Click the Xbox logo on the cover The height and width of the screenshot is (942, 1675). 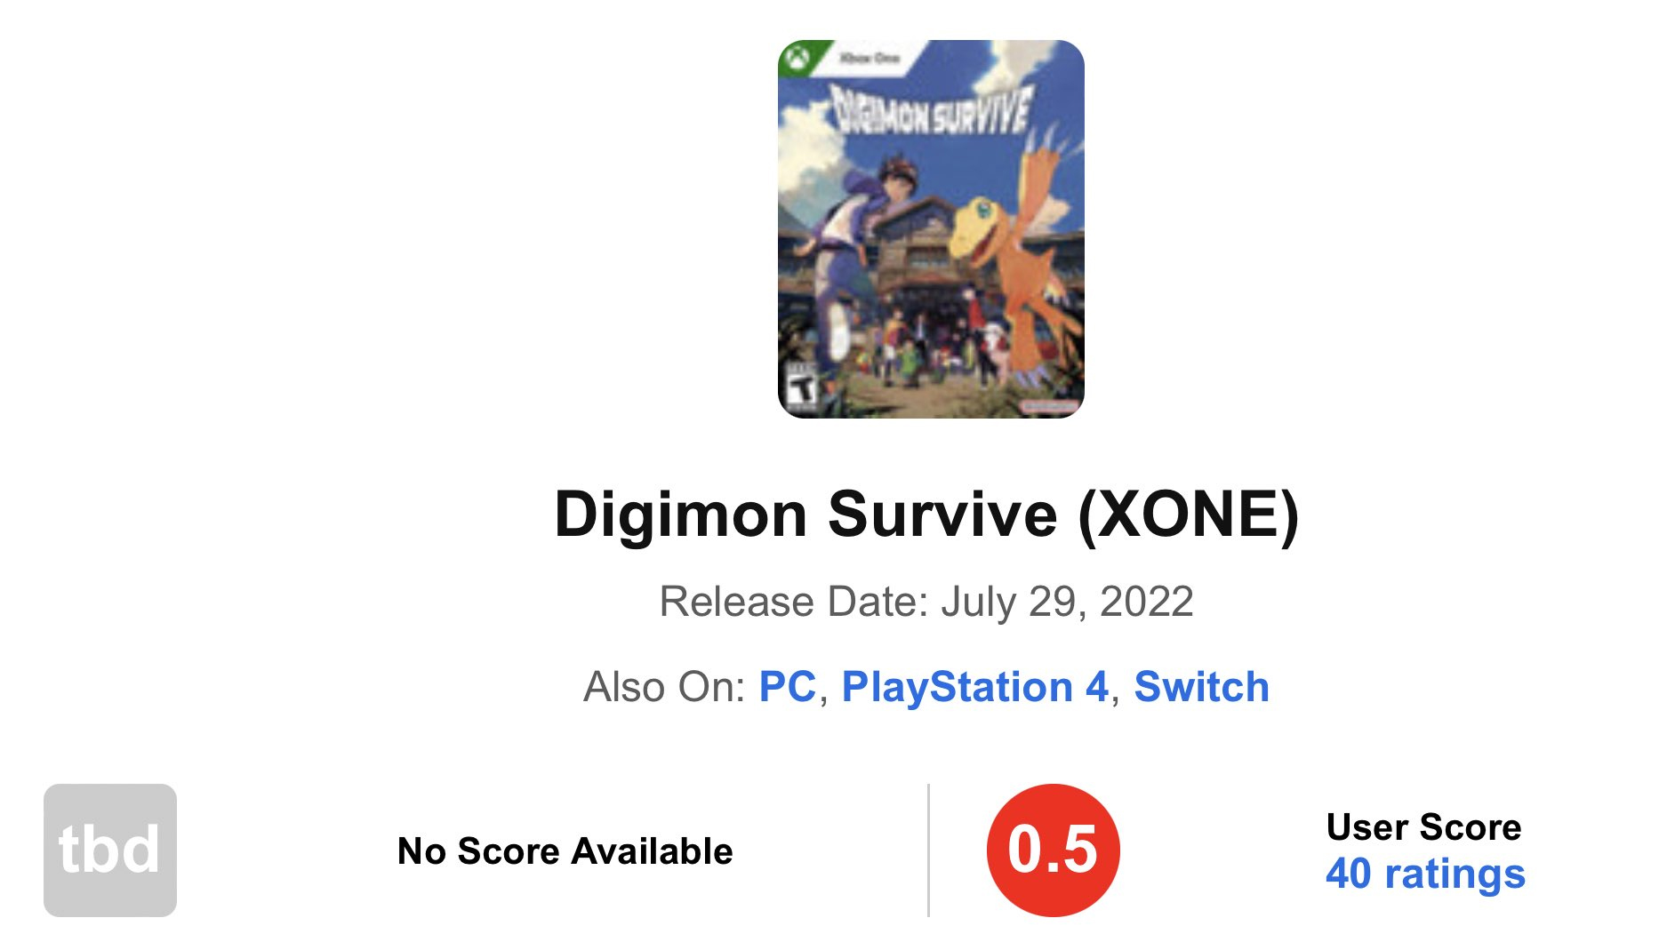click(796, 59)
